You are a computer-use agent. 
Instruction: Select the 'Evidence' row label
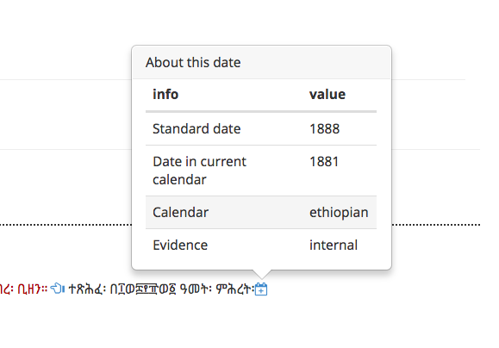180,245
